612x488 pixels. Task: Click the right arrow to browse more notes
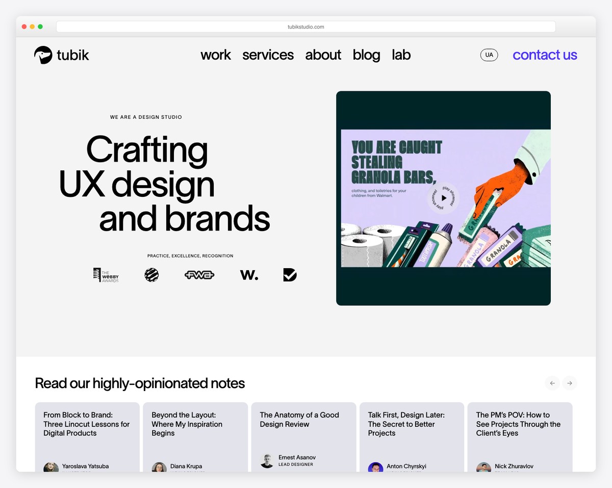570,383
